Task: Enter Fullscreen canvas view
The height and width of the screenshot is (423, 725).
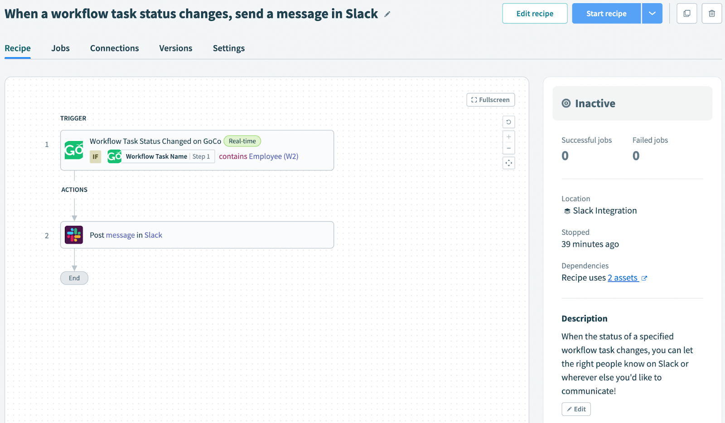Action: coord(491,100)
